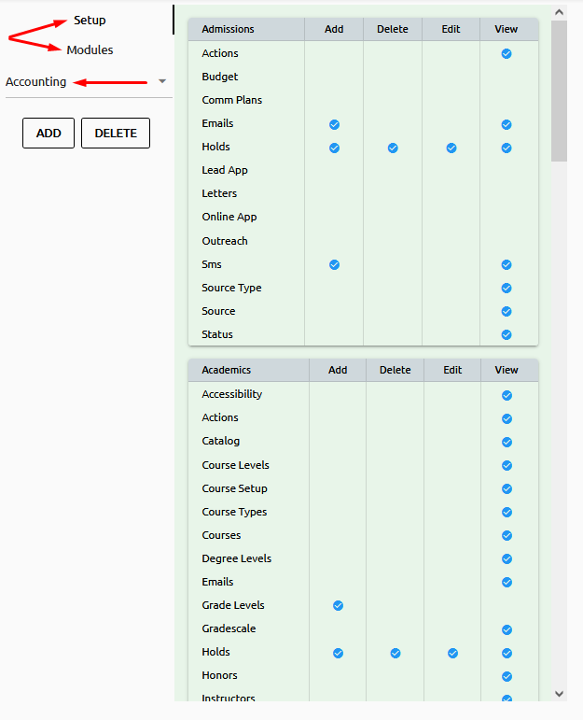Toggle Delete checkmark for Admissions Holds
This screenshot has width=583, height=720.
pos(393,148)
